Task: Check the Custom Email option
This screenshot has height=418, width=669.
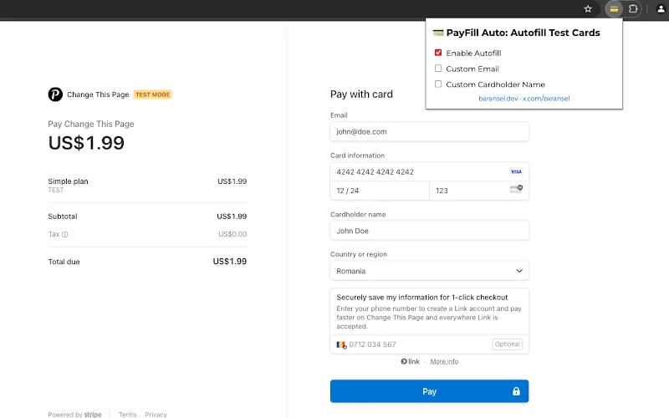Action: coord(438,69)
